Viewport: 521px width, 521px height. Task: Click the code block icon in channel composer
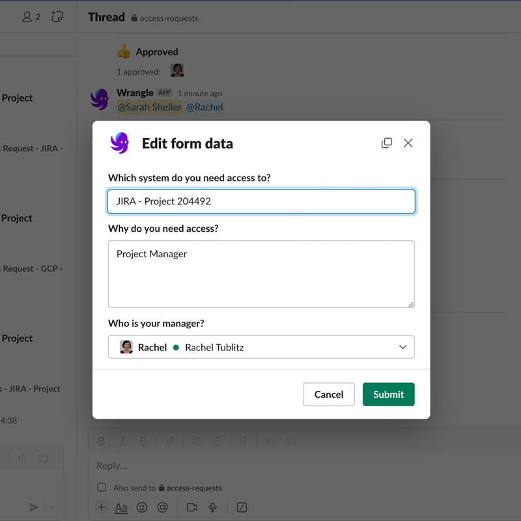(43, 458)
